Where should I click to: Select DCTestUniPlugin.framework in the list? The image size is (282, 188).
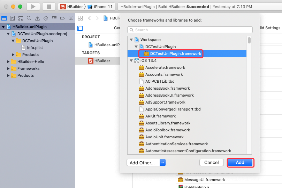pyautogui.click(x=187, y=54)
